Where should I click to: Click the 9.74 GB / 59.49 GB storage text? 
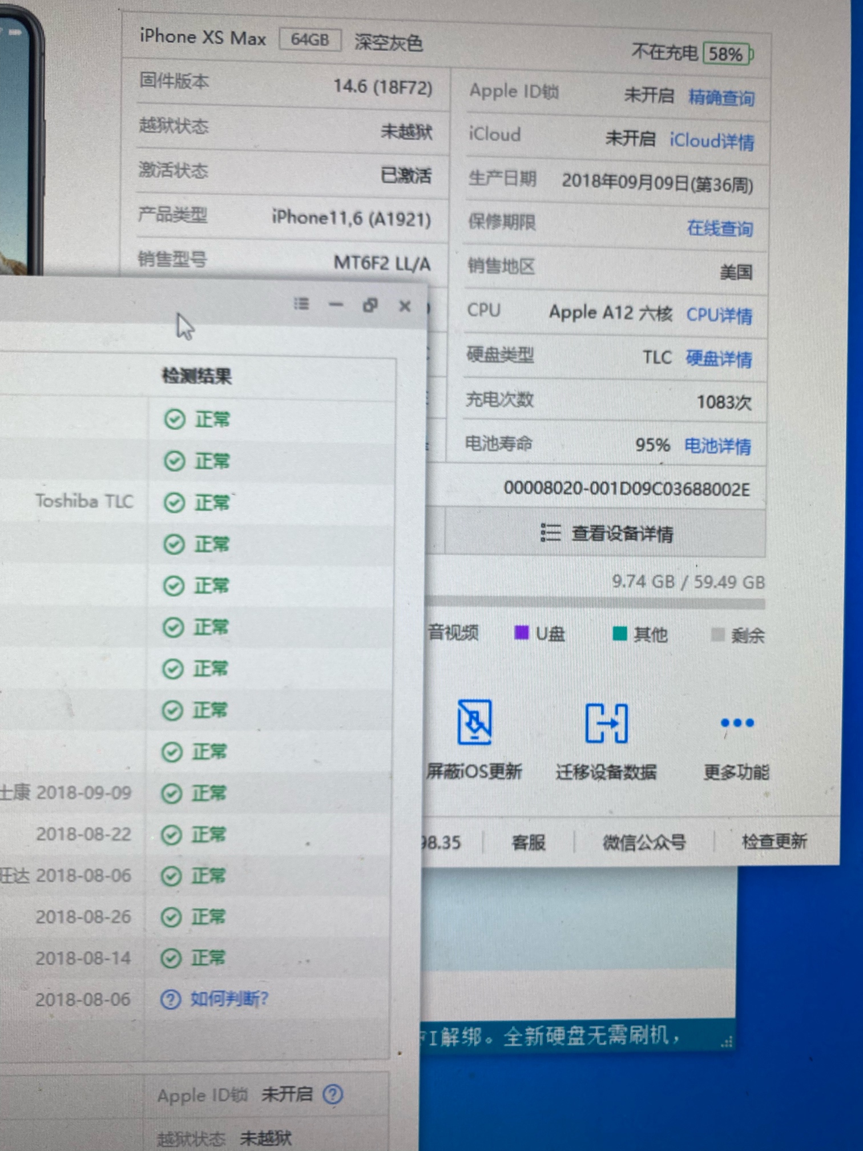688,582
